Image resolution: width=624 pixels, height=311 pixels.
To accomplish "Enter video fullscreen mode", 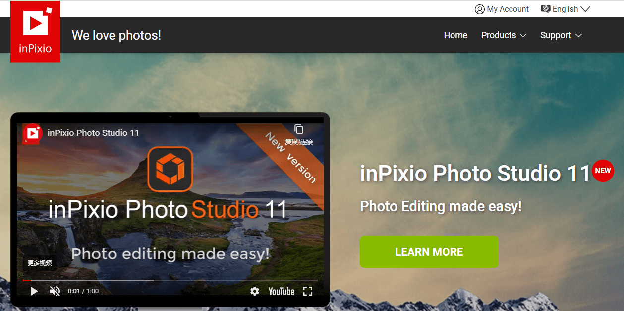I will [308, 291].
